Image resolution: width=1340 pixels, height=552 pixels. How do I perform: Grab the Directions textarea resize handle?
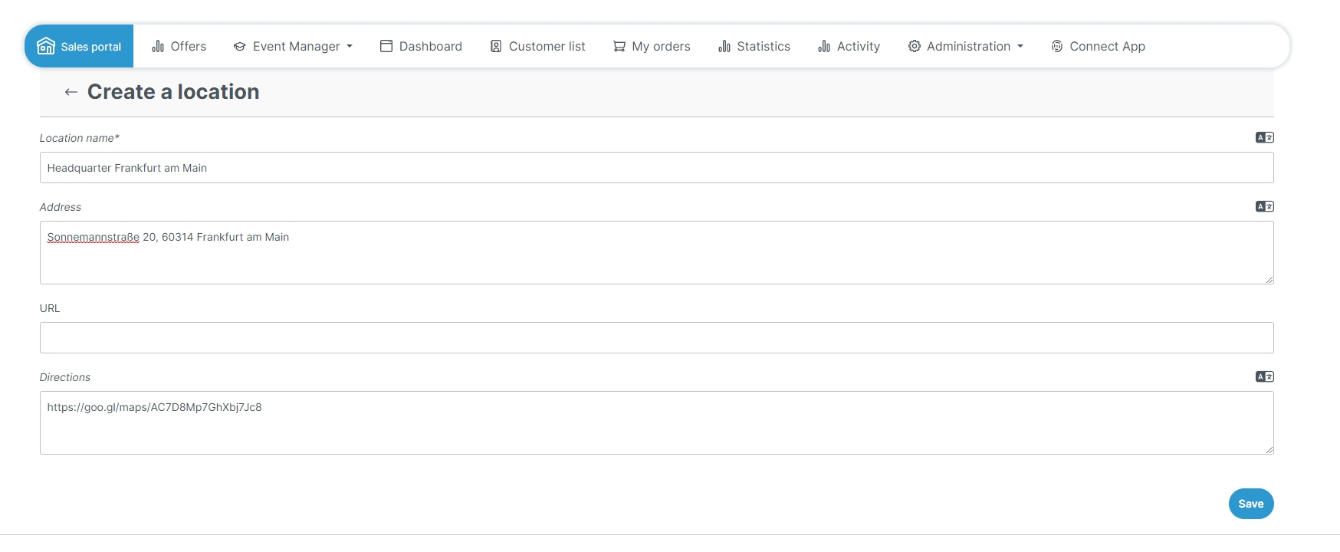pos(1269,450)
